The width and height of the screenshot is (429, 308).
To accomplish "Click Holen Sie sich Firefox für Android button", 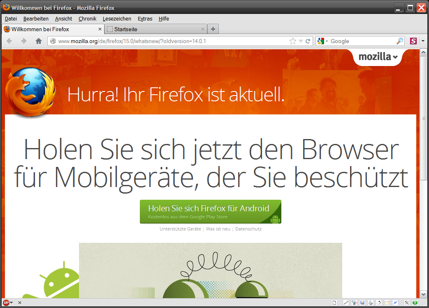I will point(211,212).
